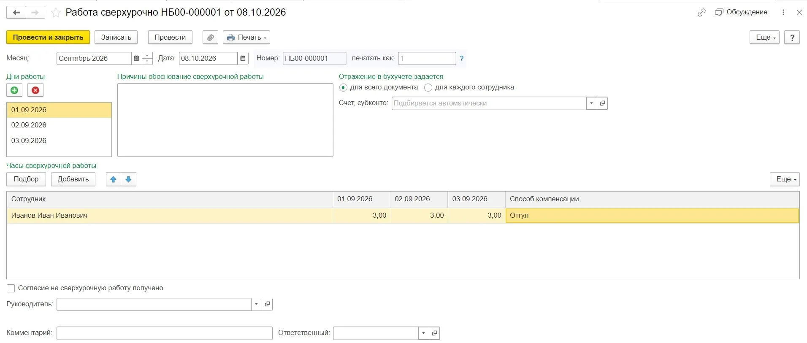This screenshot has height=343, width=807.
Task: Go forward with the right arrow button
Action: [x=35, y=13]
